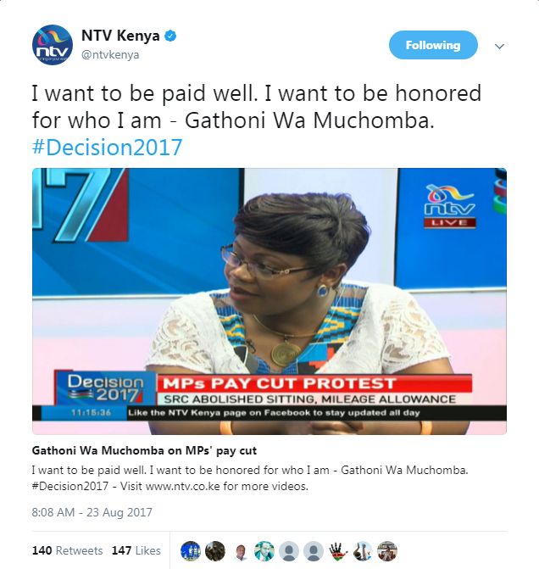539x569 pixels.
Task: Open the #Decision2017 hashtag
Action: pos(107,148)
